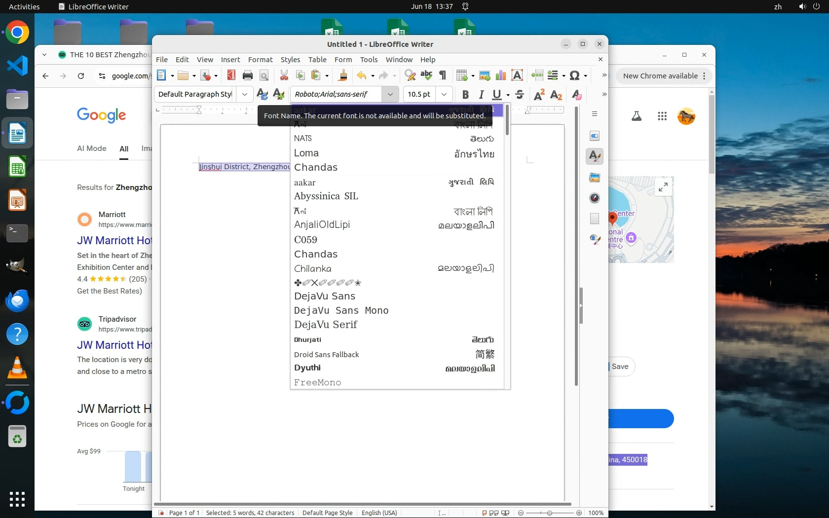This screenshot has width=829, height=518.
Task: Click the Cut scissors icon
Action: 284,75
